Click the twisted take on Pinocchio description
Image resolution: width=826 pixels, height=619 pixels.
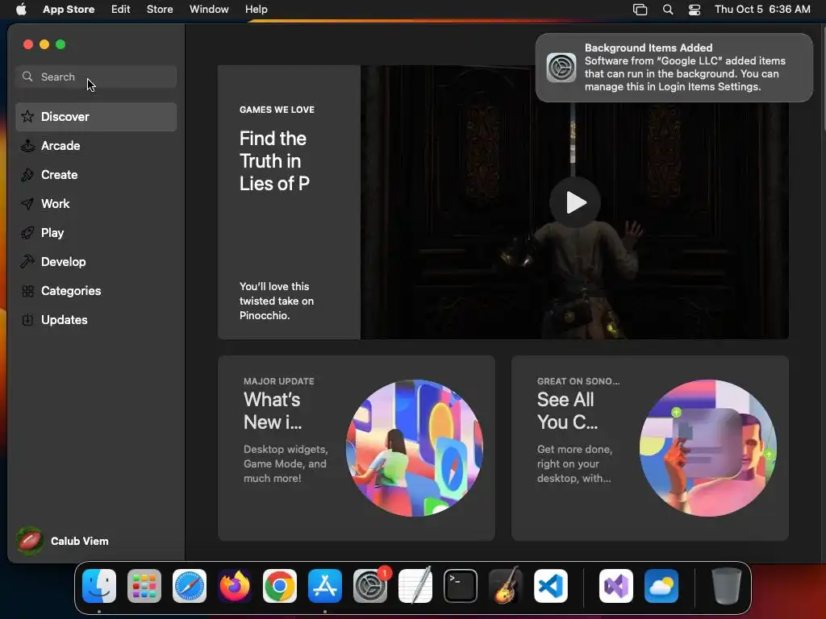tap(277, 301)
